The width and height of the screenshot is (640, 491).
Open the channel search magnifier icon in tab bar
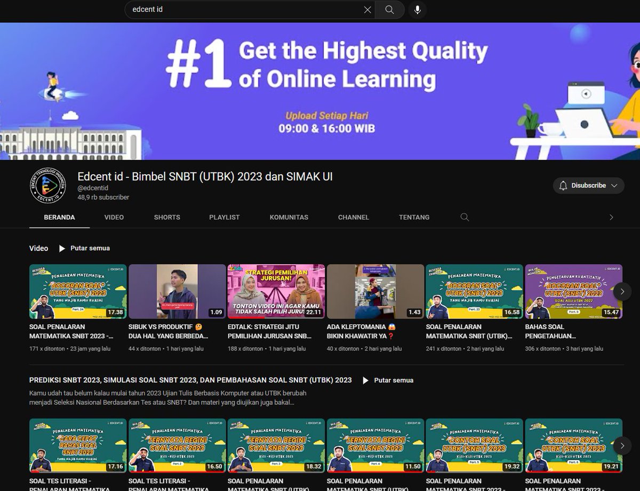click(465, 217)
